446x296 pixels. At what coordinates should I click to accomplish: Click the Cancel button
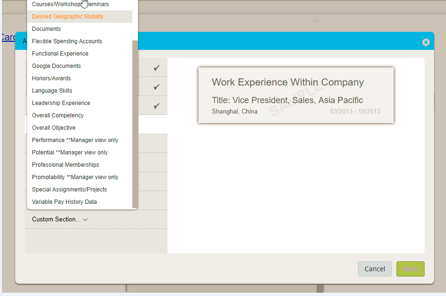(375, 269)
